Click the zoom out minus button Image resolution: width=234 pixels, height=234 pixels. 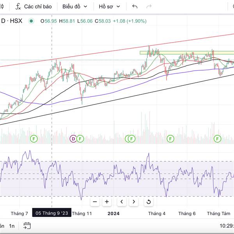95,202
